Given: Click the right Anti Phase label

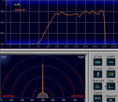Looking at the screenshot, I should tap(77, 96).
